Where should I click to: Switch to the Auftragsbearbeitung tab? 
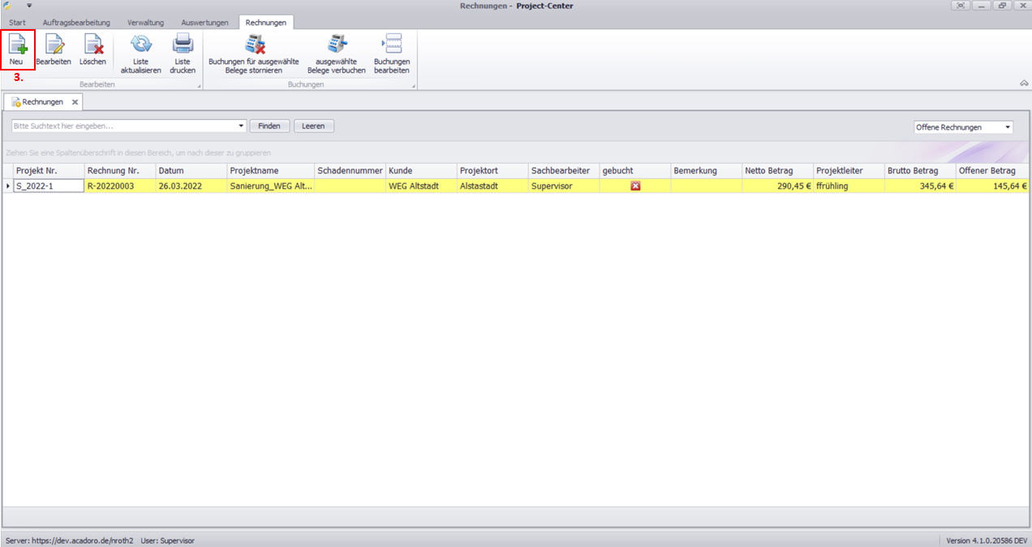[76, 23]
